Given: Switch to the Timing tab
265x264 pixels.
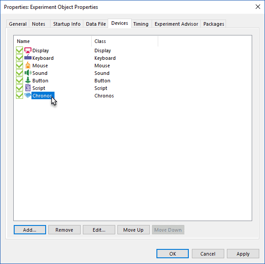Looking at the screenshot, I should (x=141, y=24).
